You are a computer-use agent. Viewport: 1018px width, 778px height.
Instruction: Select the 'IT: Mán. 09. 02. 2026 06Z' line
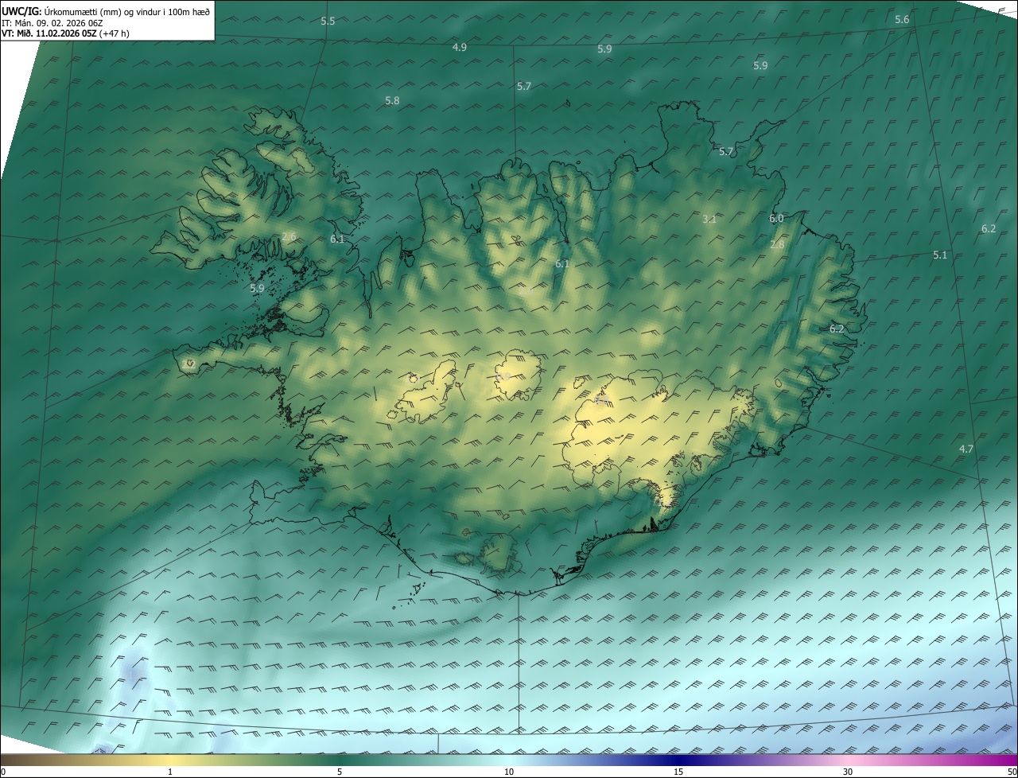click(x=52, y=23)
